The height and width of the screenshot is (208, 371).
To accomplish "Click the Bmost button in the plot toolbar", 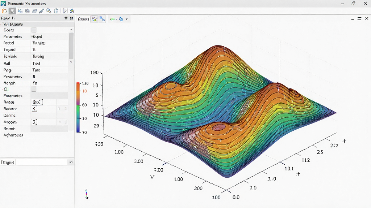I will tap(84, 19).
